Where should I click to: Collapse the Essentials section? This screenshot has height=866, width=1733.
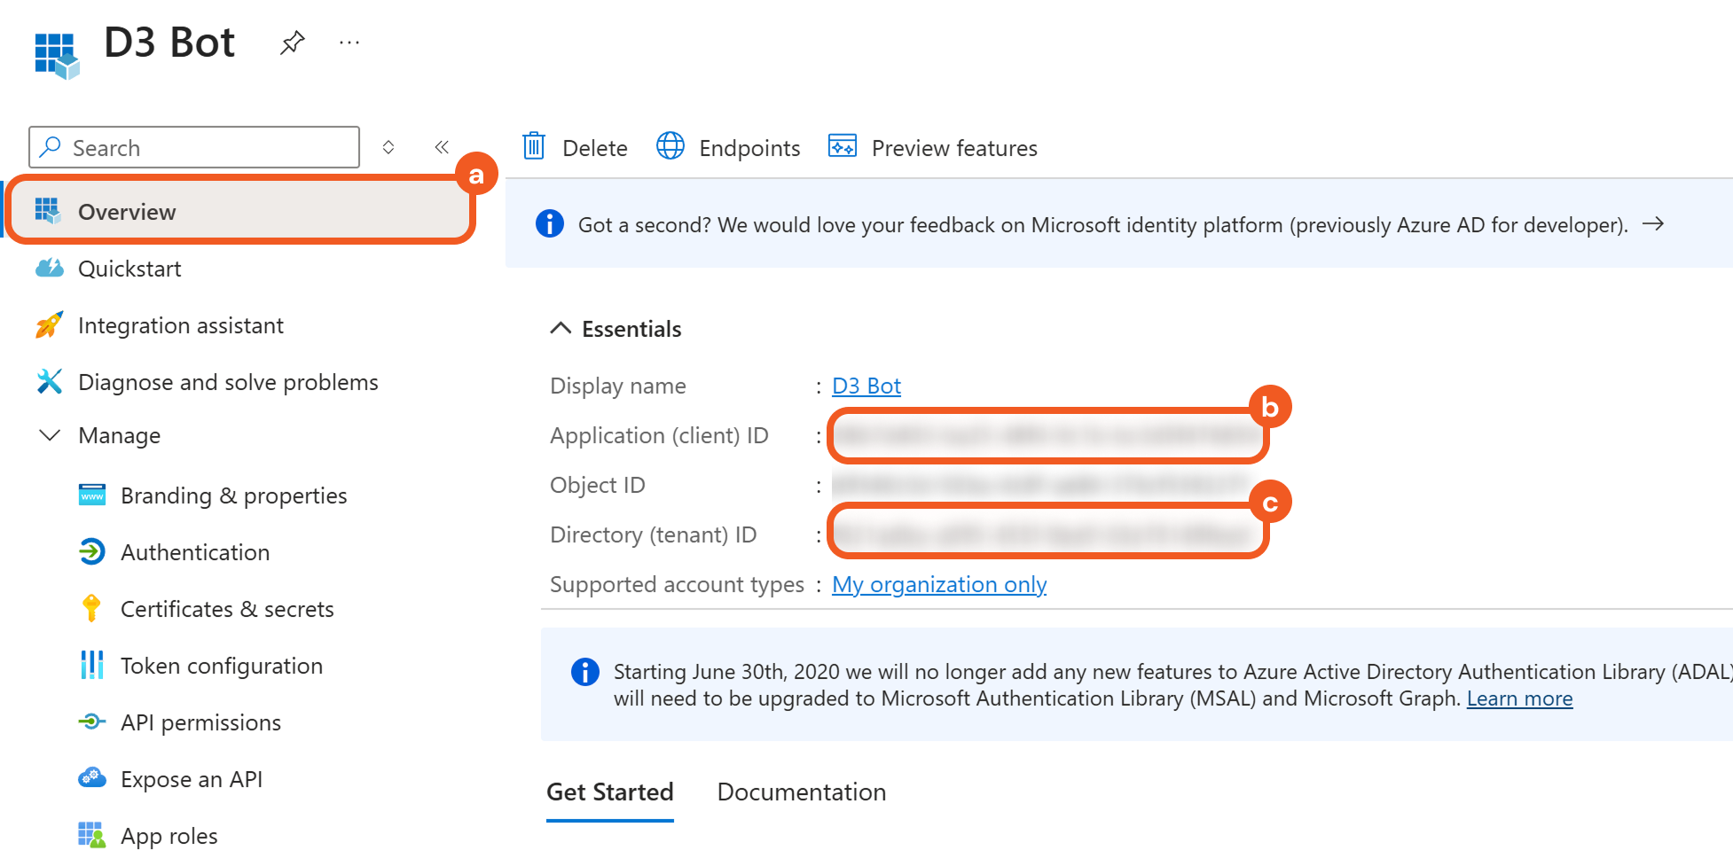[x=561, y=329]
